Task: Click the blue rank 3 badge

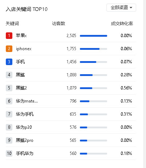Action: pos(9,62)
